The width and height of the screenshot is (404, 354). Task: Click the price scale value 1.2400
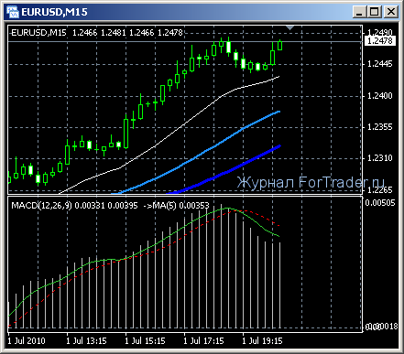tap(379, 96)
